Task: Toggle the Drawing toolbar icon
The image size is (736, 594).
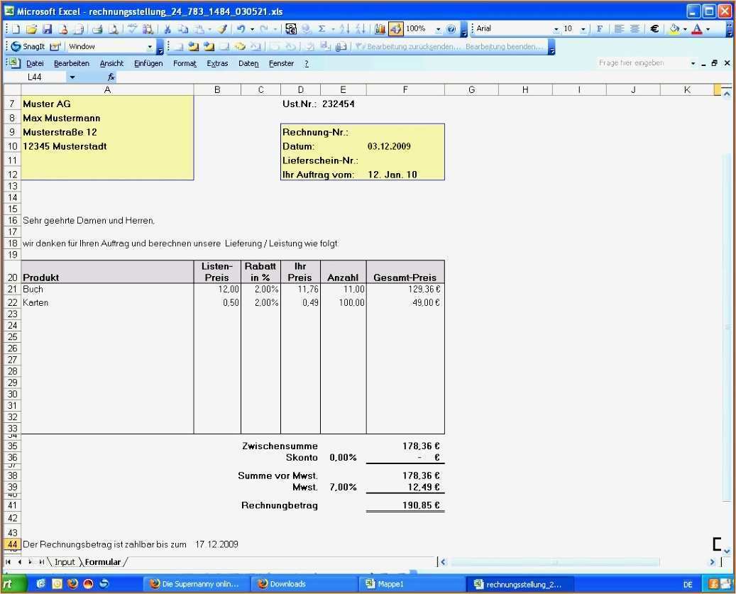Action: 396,29
